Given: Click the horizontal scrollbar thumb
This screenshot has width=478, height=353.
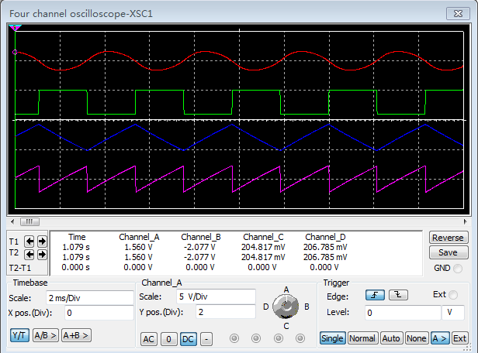Looking at the screenshot, I should pyautogui.click(x=29, y=221).
